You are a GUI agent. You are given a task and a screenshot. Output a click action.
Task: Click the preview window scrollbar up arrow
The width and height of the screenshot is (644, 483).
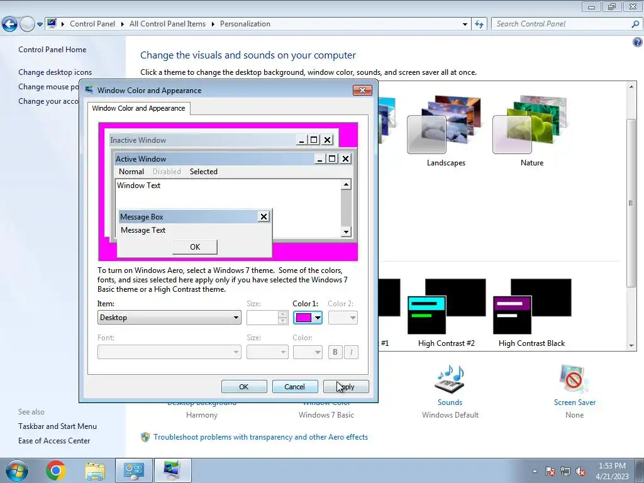click(346, 184)
